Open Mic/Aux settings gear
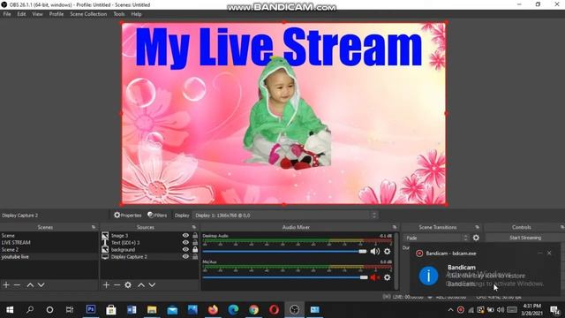This screenshot has height=318, width=565. coord(387,277)
